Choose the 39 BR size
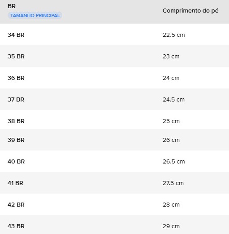 (x=16, y=140)
